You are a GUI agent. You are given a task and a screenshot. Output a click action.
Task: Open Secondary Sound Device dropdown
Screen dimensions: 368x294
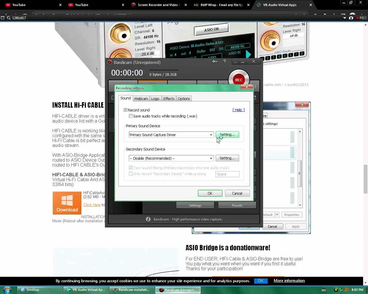[x=171, y=158]
